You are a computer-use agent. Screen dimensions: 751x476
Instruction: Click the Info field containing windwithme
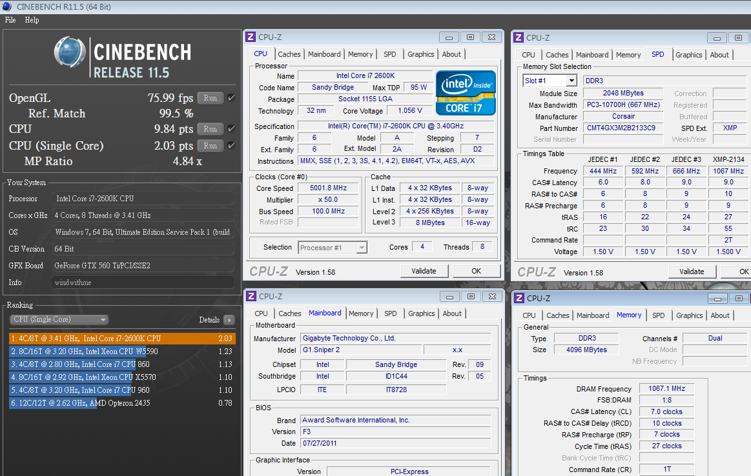[x=143, y=283]
